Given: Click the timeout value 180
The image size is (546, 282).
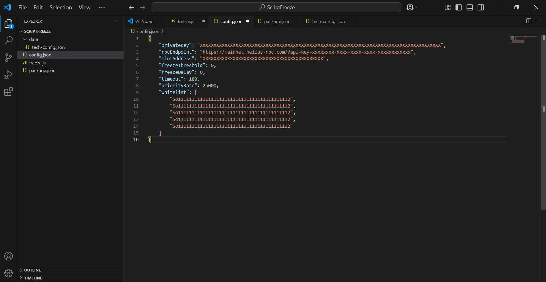Looking at the screenshot, I should coord(193,79).
